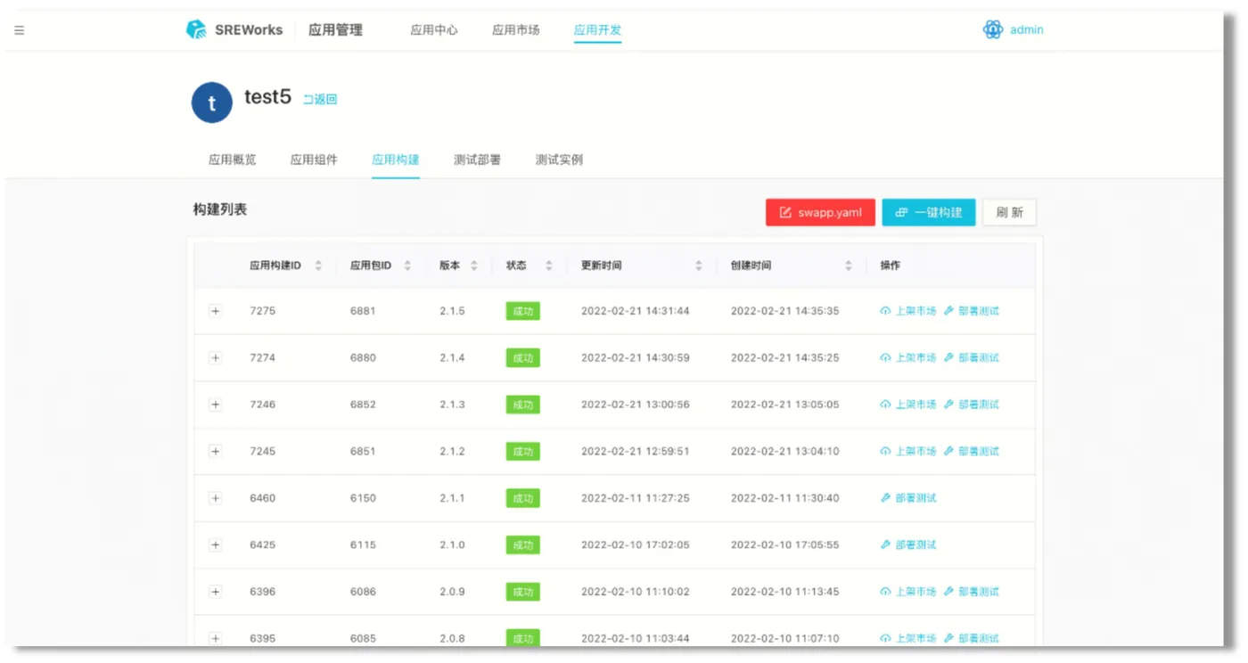Sort by 应用包ID column
The width and height of the screenshot is (1248, 663).
(407, 266)
